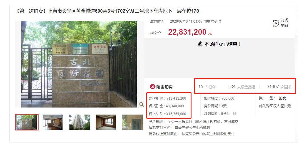298x146 pixels.
Task: Click the final price 22,831,200
Action: 187,32
